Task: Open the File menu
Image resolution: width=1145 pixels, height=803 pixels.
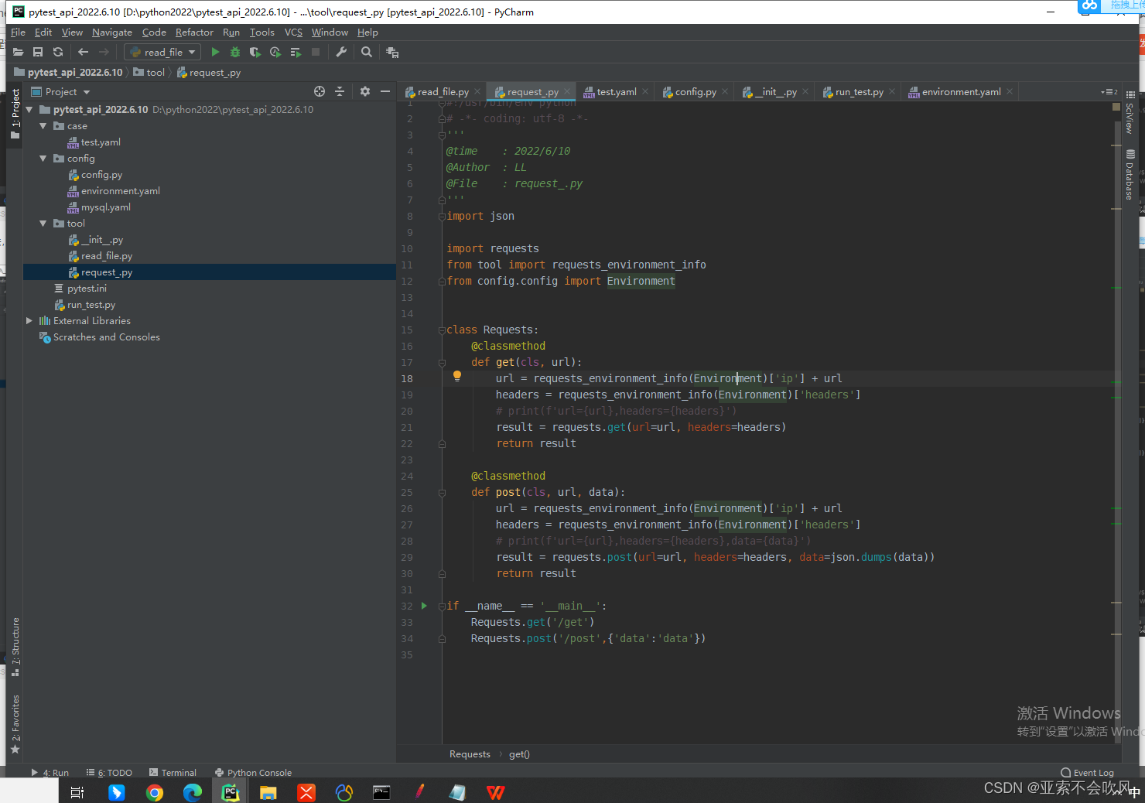Action: pos(19,32)
